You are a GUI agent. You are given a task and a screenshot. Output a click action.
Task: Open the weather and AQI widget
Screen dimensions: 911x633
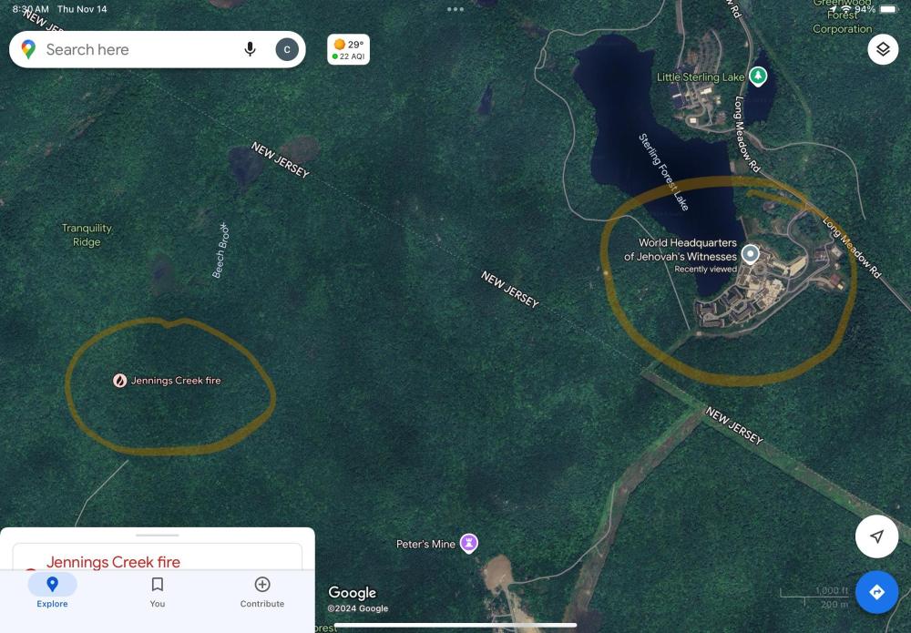(x=348, y=49)
